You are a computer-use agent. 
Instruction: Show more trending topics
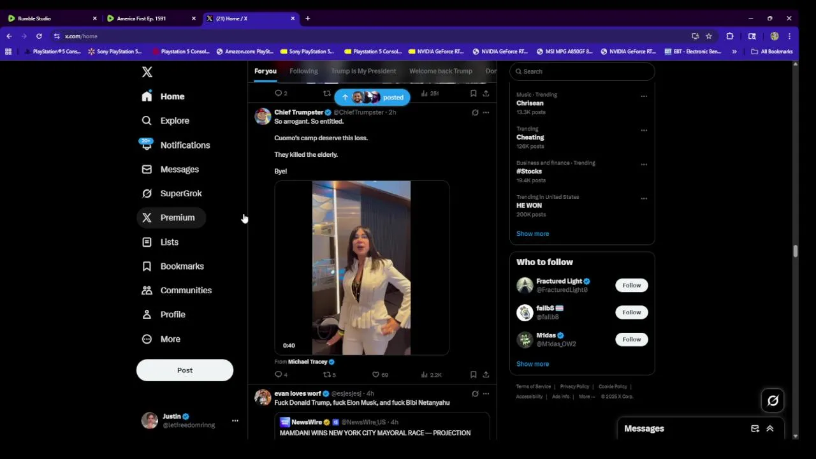[532, 233]
